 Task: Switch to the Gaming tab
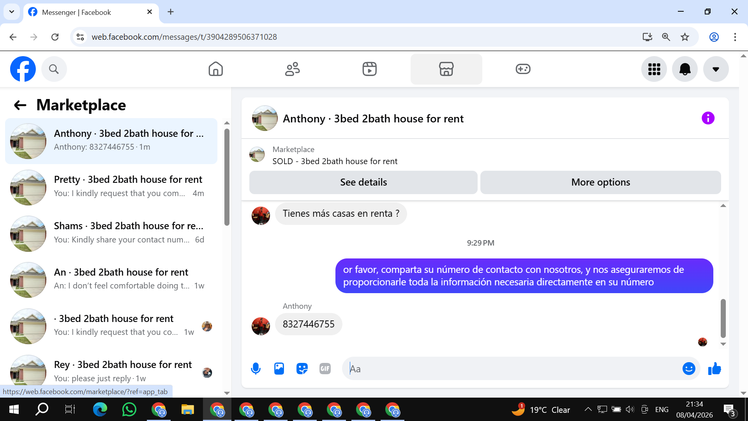522,69
